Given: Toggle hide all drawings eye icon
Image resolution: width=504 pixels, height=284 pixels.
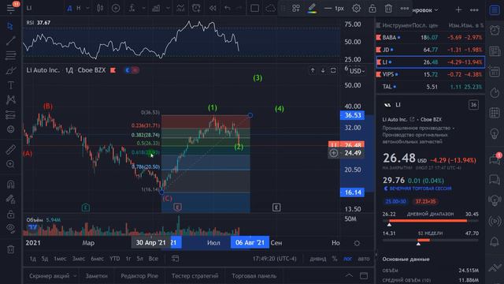Looking at the screenshot, I should point(10,229).
